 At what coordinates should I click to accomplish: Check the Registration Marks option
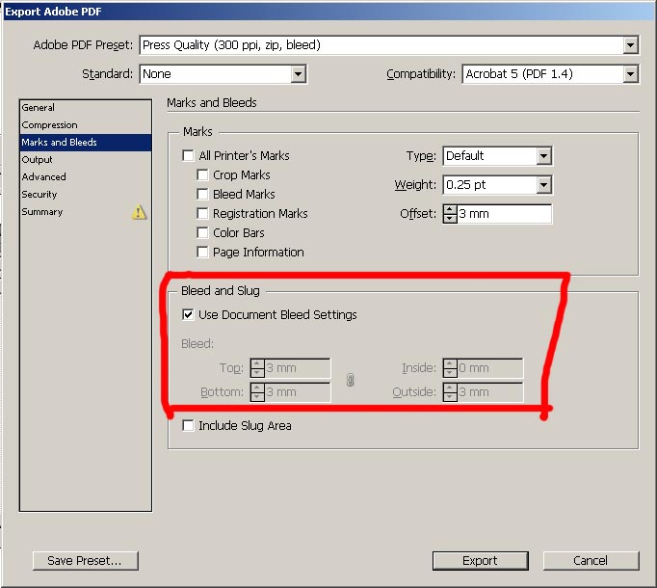202,213
